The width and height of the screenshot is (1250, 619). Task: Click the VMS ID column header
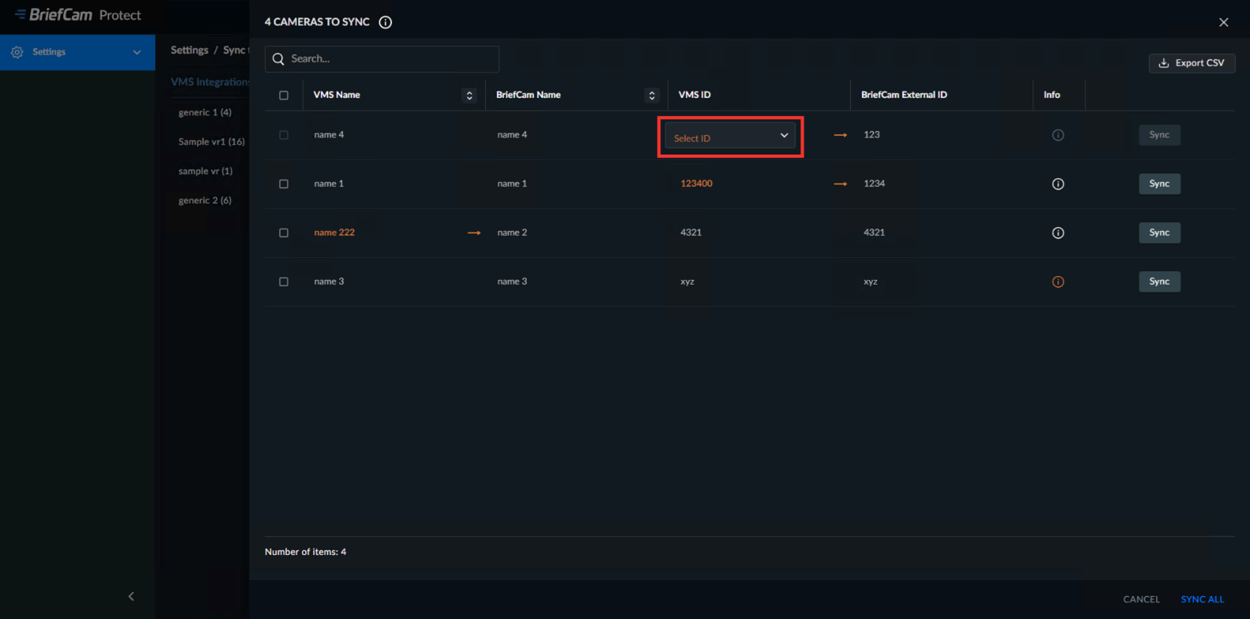tap(695, 95)
